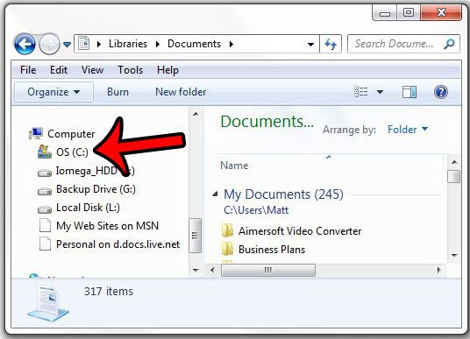
Task: Open the Organize dropdown menu
Action: pyautogui.click(x=53, y=92)
